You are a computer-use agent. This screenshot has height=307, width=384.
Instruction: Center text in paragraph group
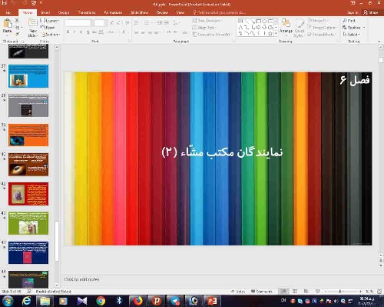143,32
